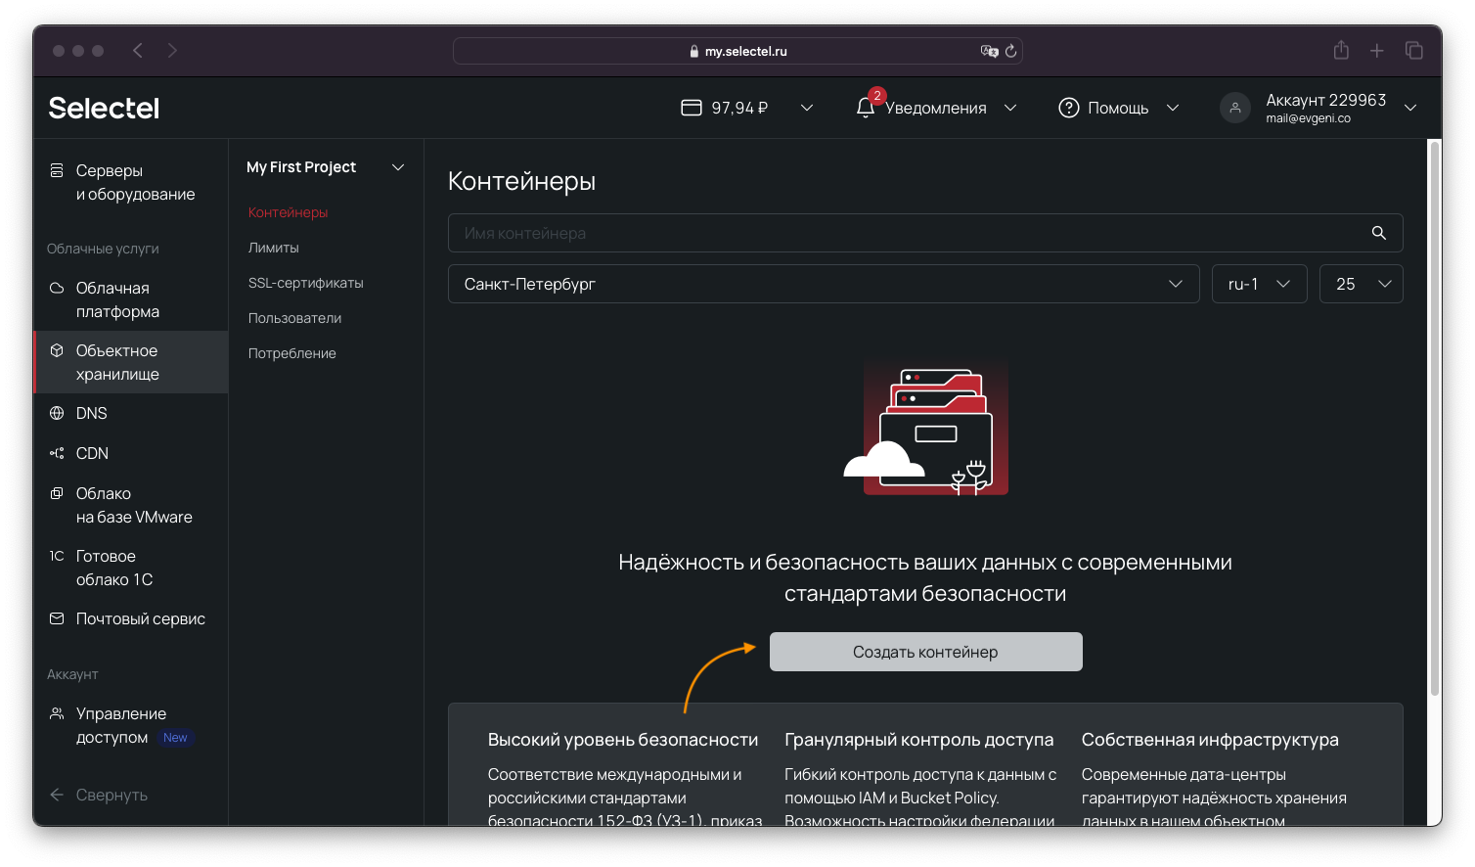1475x867 pixels.
Task: Click the account avatar icon
Action: point(1235,108)
